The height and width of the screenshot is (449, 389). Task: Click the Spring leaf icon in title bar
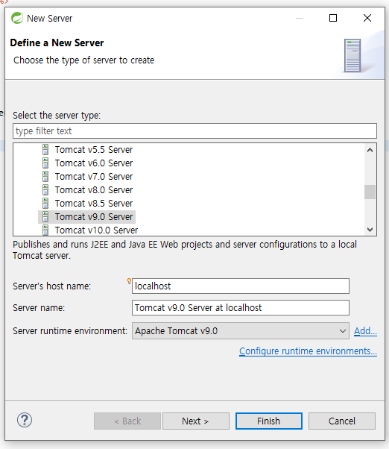[17, 18]
